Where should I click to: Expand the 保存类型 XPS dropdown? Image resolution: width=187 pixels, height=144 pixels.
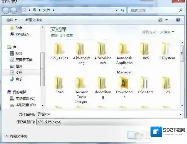(x=108, y=122)
